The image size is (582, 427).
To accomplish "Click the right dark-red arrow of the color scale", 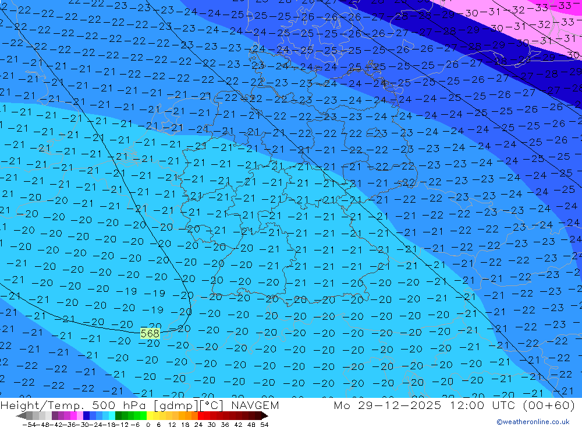I will (x=264, y=416).
